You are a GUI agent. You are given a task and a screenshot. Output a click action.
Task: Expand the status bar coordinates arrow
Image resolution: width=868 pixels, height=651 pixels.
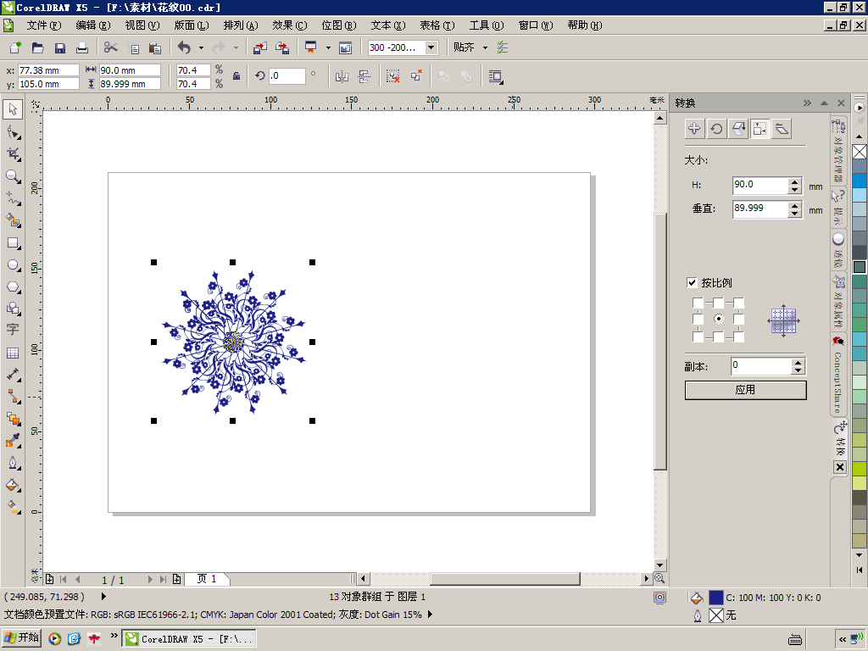[103, 597]
